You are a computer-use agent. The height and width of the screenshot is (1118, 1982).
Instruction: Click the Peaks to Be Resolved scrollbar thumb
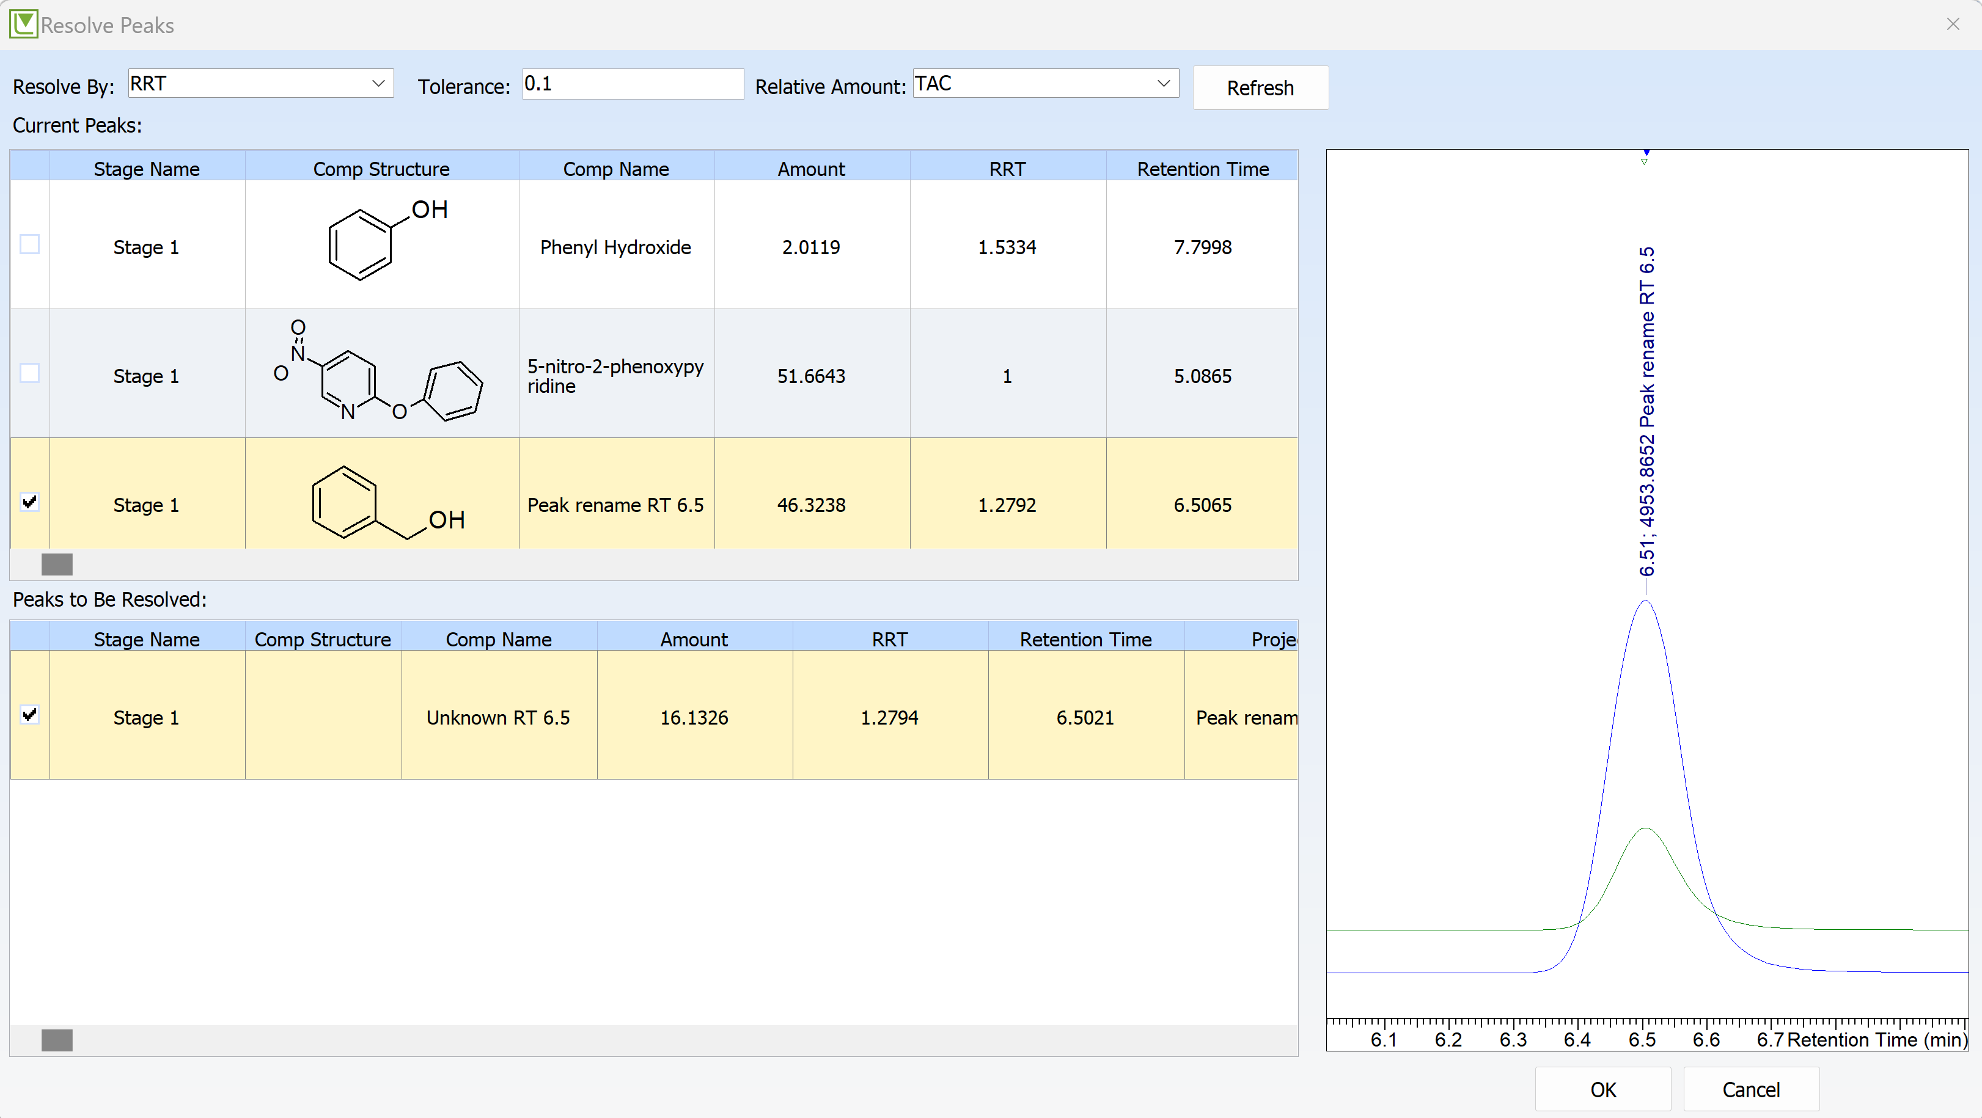point(57,1040)
